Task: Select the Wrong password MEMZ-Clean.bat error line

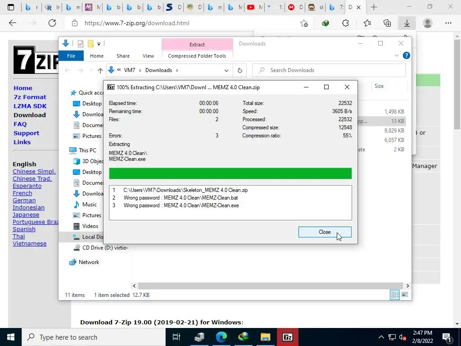Action: [x=181, y=198]
